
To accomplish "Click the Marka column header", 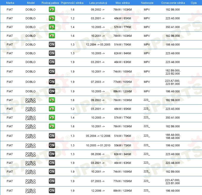I will pos(10,3).
